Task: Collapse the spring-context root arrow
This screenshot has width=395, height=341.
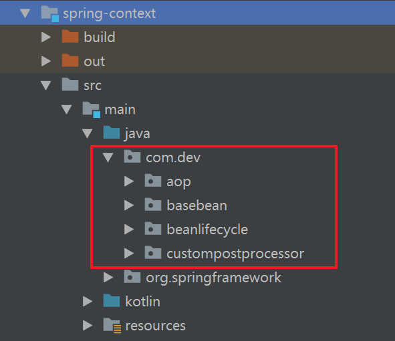Action: click(x=25, y=13)
